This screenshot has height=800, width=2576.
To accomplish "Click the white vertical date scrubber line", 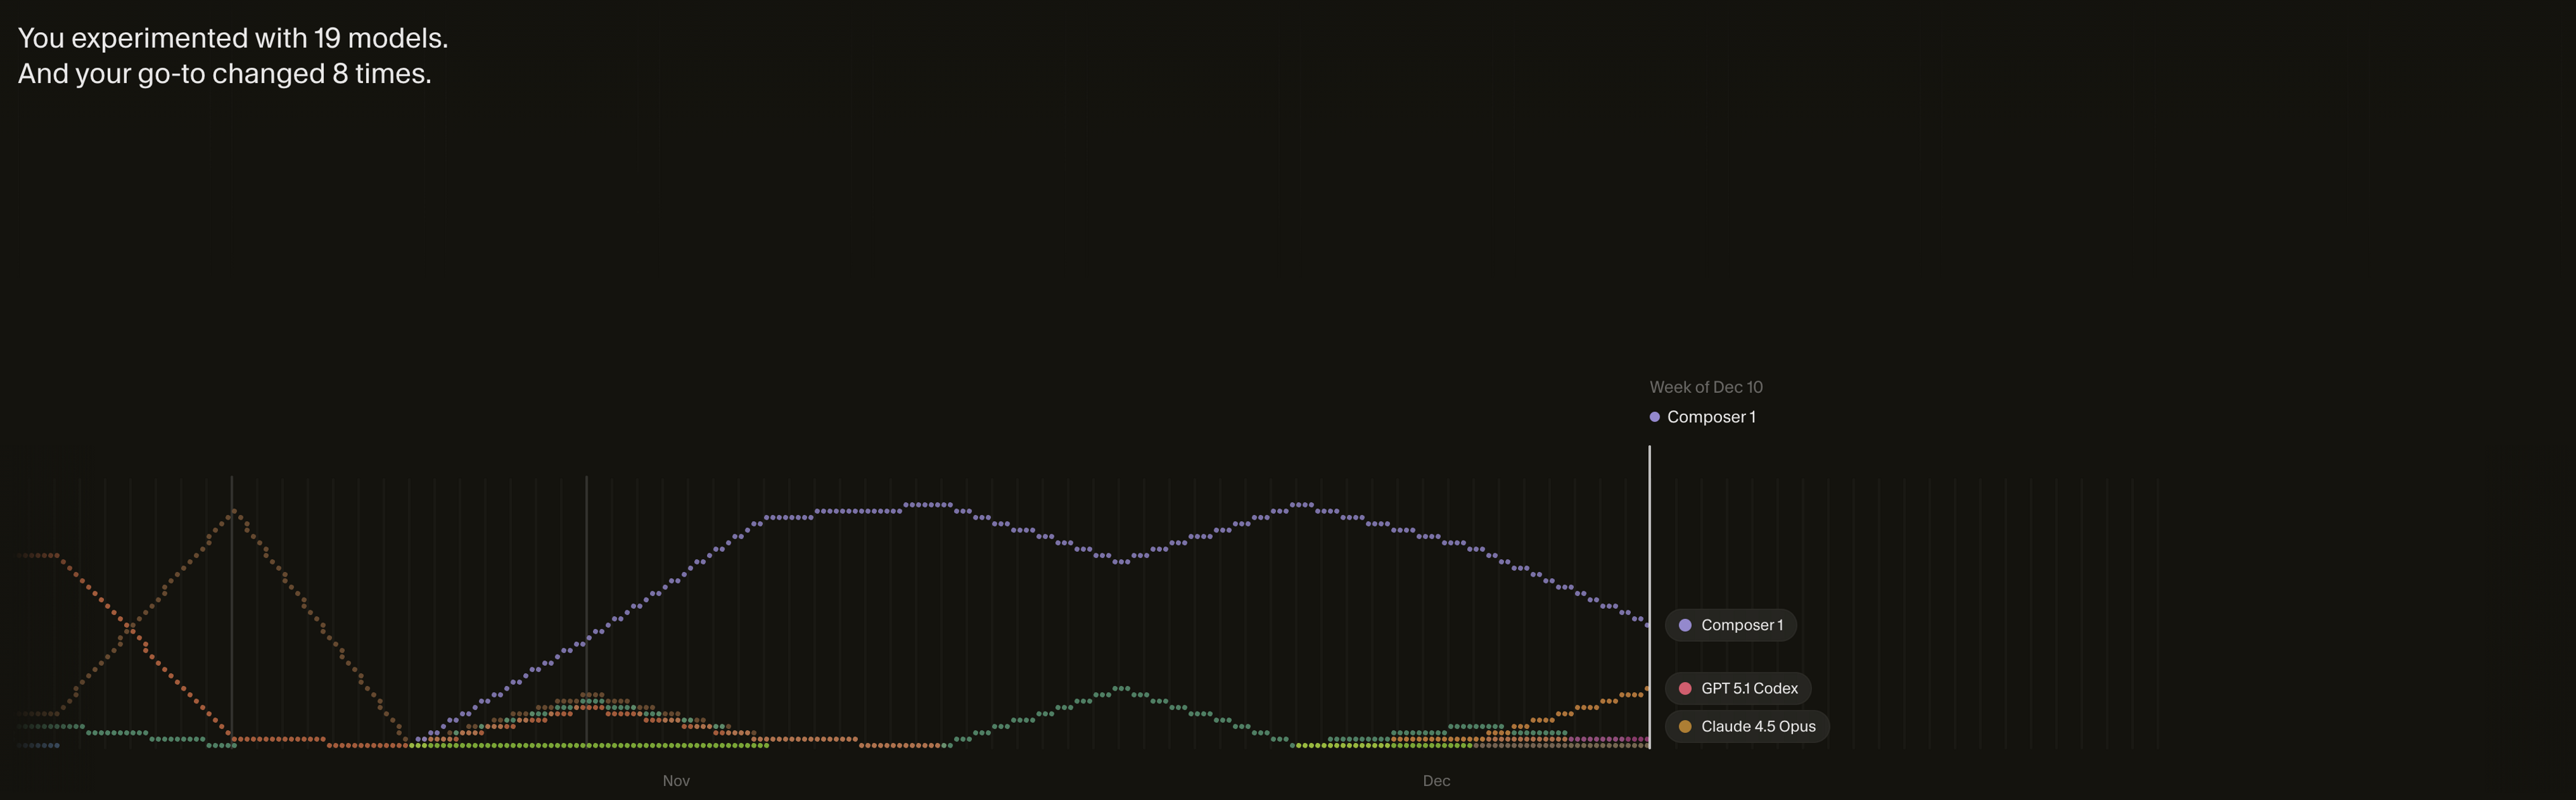I will 1650,600.
